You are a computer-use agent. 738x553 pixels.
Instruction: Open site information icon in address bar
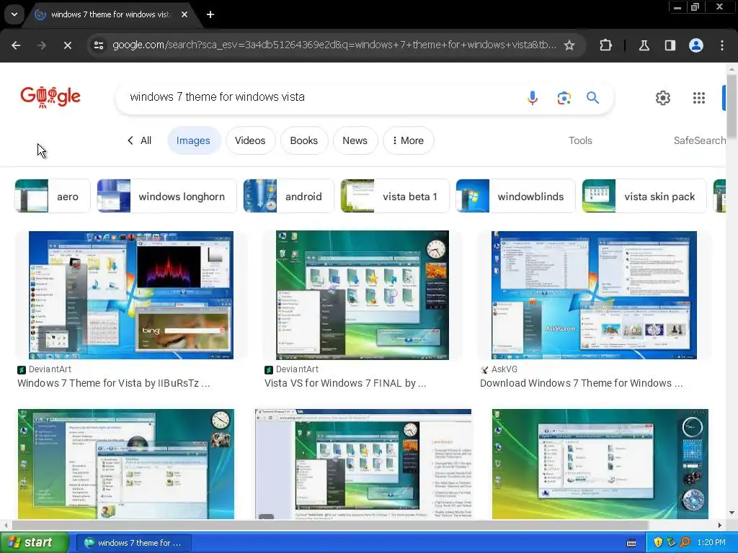(98, 45)
